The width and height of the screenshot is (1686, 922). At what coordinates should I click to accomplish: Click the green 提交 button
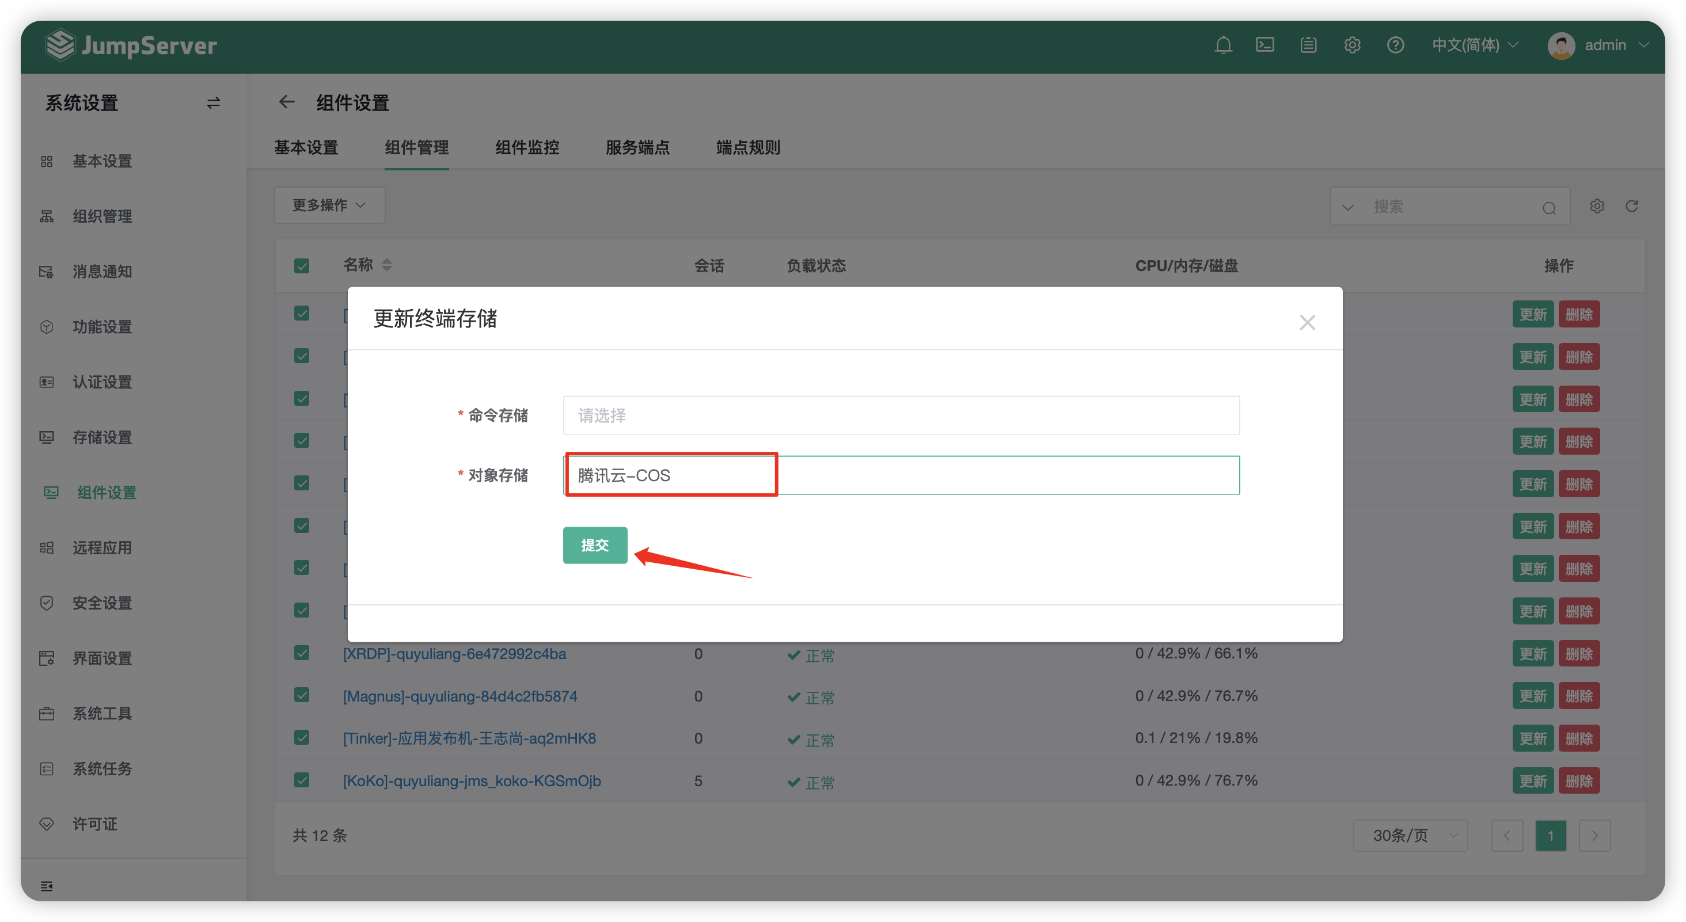pos(594,544)
